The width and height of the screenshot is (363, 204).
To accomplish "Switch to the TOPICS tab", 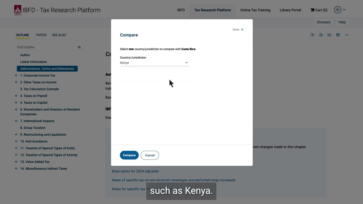I will pos(41,35).
